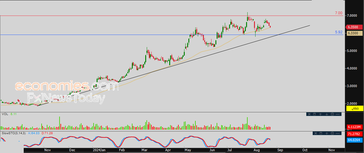Maximize the SlowSTO indicator panel

[321, 133]
